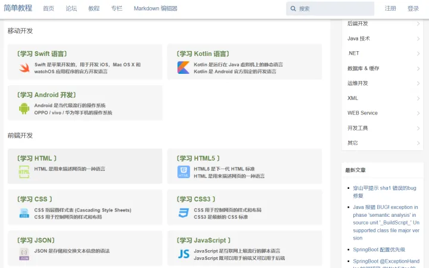Click the Swift bird logo icon
This screenshot has width=429, height=268.
(x=24, y=67)
